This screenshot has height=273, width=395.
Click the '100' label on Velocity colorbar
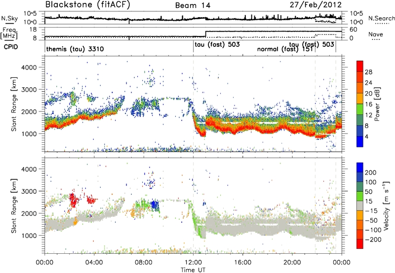(371, 182)
